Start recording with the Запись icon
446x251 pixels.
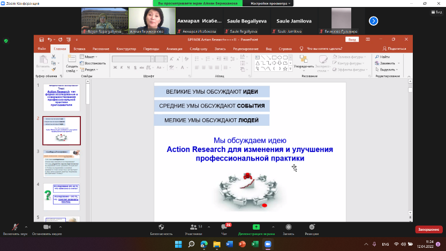click(289, 227)
